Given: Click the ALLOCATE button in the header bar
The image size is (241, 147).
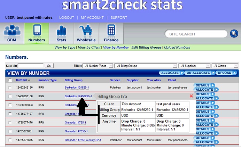Looking at the screenshot, I should (x=171, y=73).
